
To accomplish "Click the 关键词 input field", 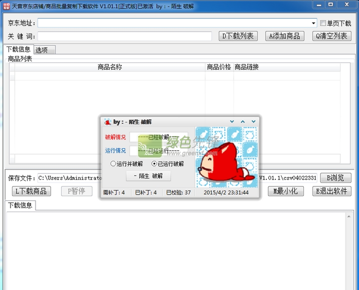I will tap(125, 36).
